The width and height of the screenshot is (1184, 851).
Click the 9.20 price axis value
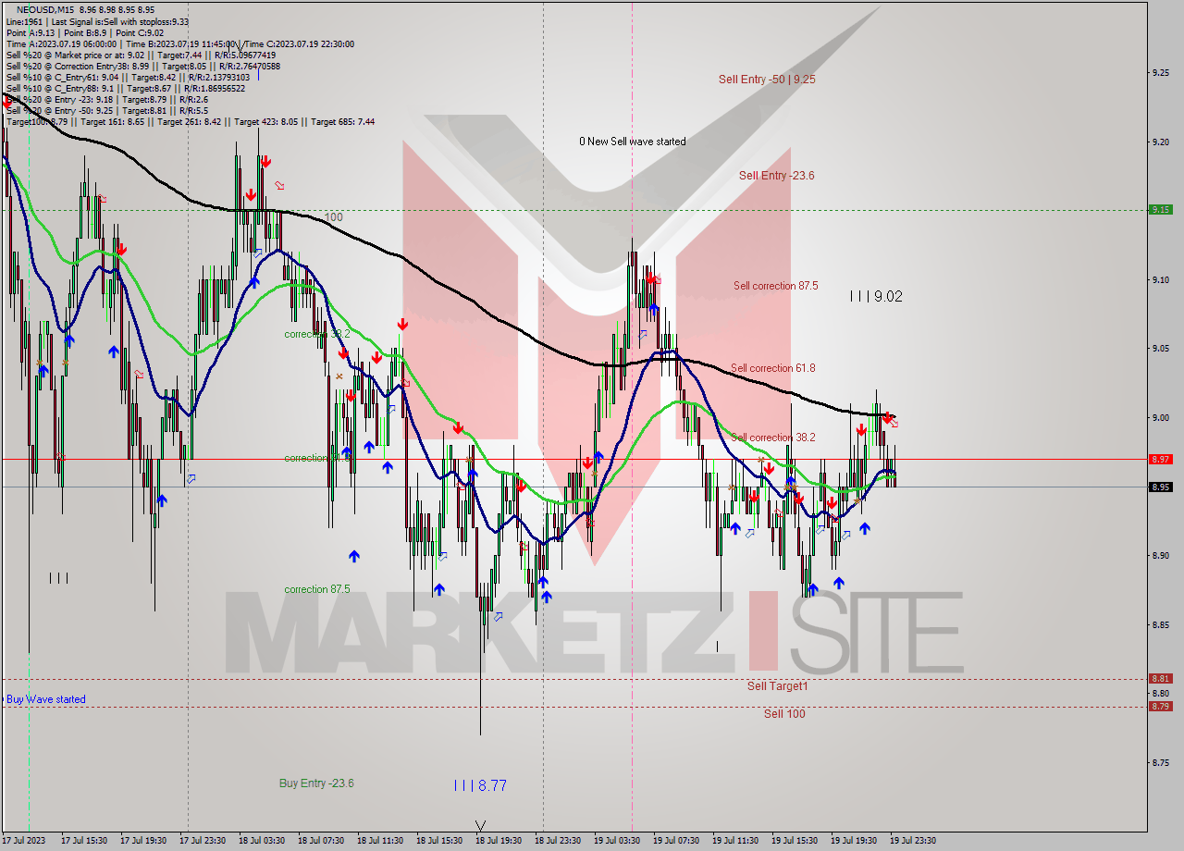[x=1163, y=142]
